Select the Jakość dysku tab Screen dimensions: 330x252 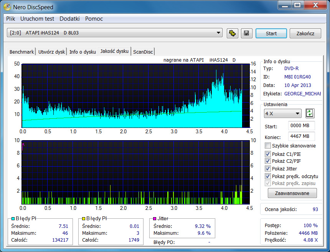114,51
